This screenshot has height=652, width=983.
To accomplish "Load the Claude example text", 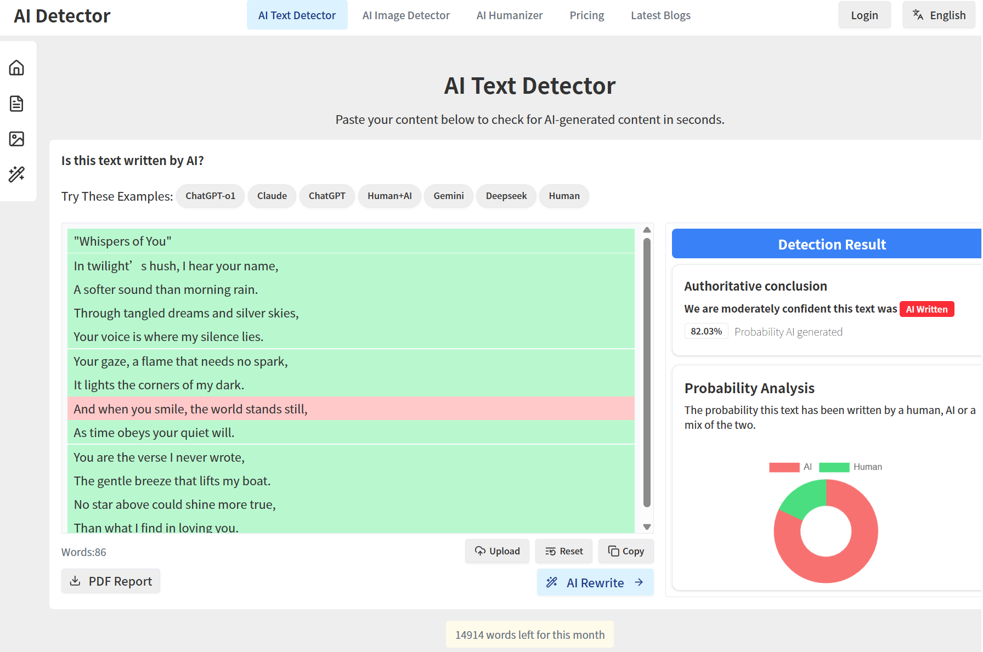I will coord(272,196).
